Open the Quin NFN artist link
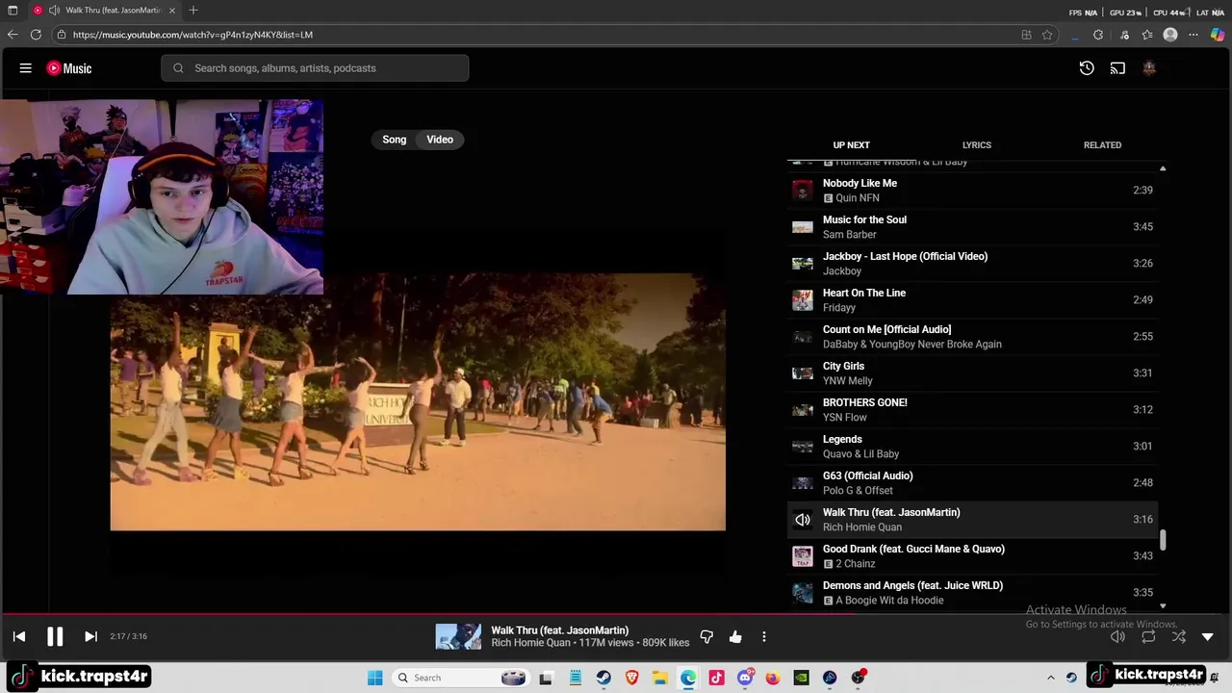This screenshot has width=1232, height=693. [858, 198]
